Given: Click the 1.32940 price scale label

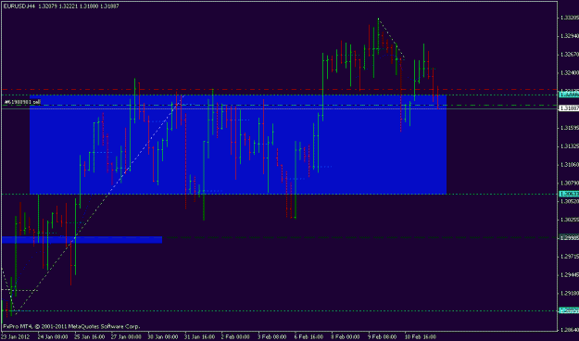Looking at the screenshot, I should click(x=570, y=36).
